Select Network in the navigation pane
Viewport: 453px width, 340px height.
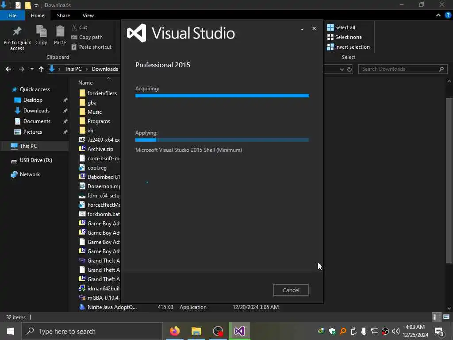pyautogui.click(x=30, y=174)
